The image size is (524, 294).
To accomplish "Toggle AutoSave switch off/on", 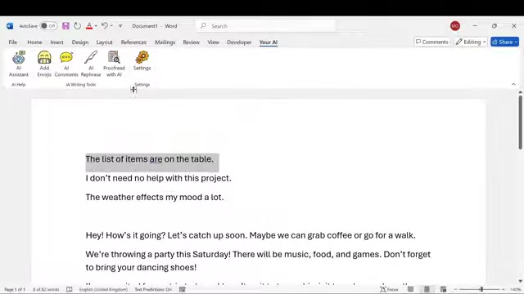I will tap(48, 25).
